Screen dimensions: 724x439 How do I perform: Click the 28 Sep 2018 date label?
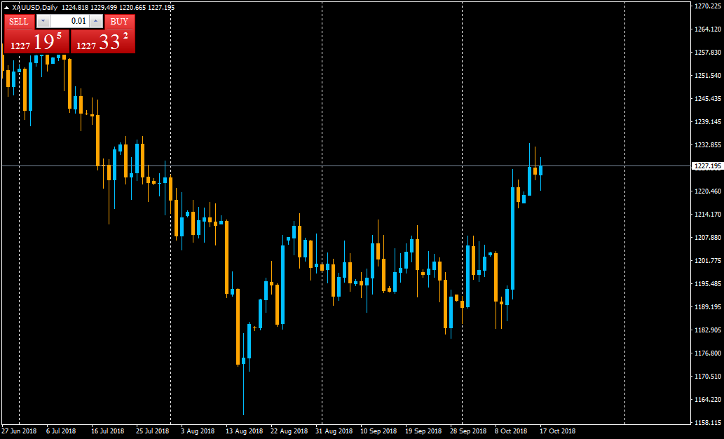[x=468, y=431]
